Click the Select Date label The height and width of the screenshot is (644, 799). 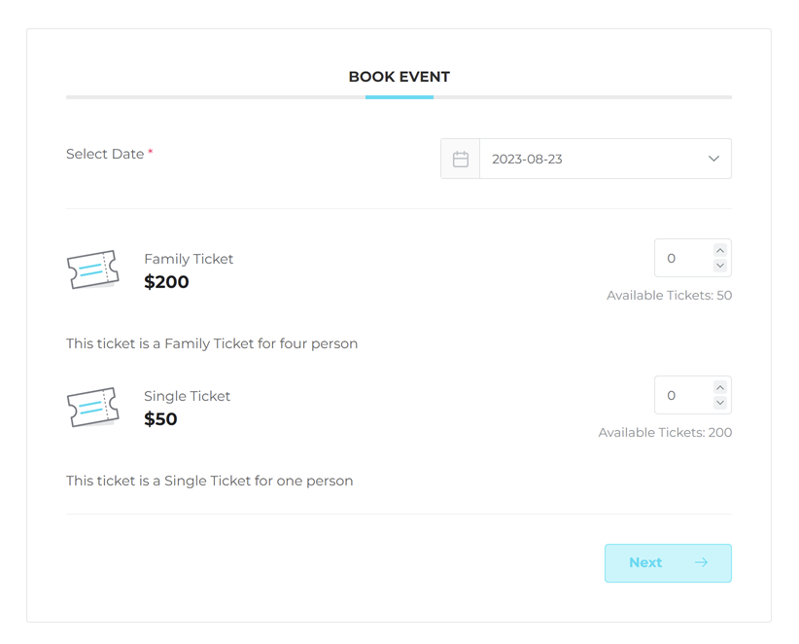[105, 154]
